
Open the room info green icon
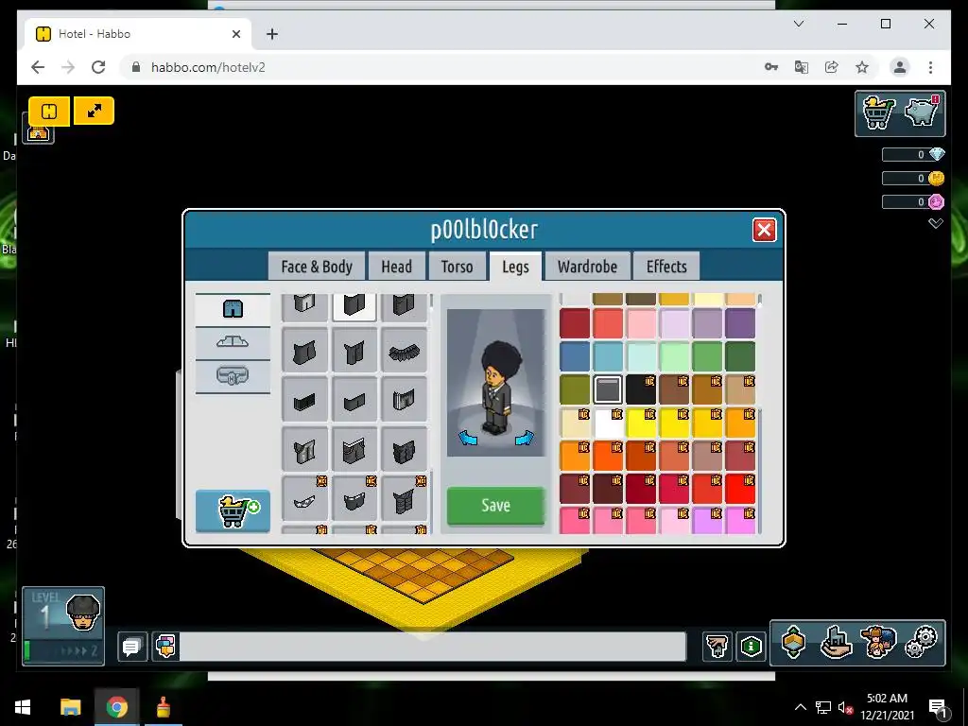[x=751, y=647]
